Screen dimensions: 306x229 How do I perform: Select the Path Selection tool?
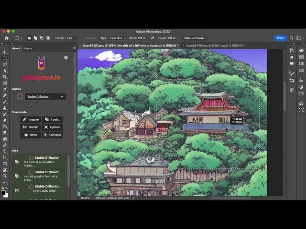tap(5, 157)
